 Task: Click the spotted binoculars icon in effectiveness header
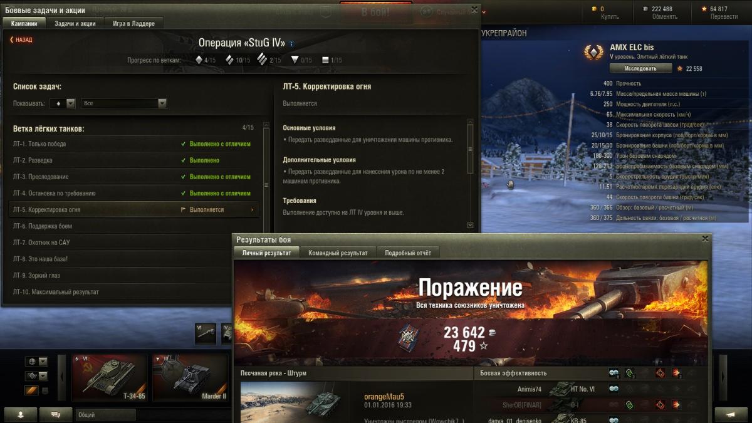614,373
